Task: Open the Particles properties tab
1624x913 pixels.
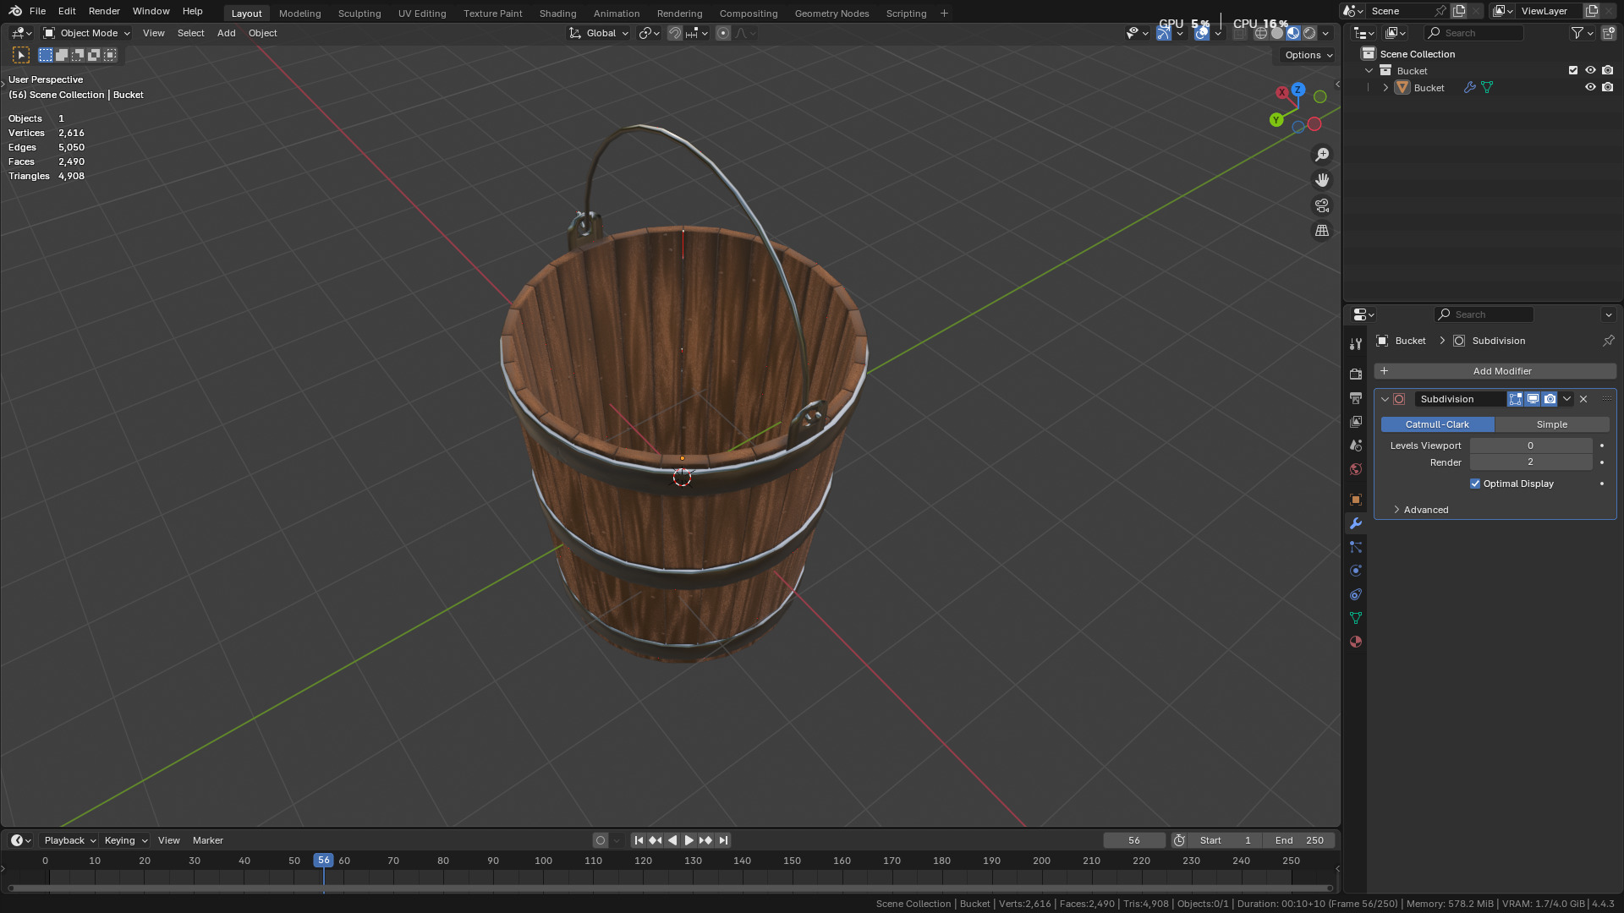Action: [x=1356, y=547]
